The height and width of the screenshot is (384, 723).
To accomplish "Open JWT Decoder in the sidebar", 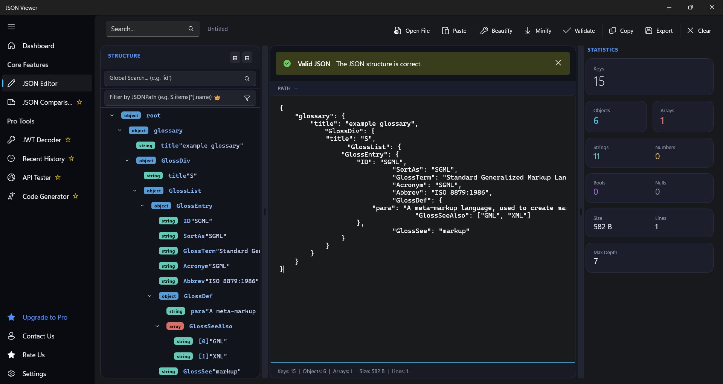I will pyautogui.click(x=47, y=140).
